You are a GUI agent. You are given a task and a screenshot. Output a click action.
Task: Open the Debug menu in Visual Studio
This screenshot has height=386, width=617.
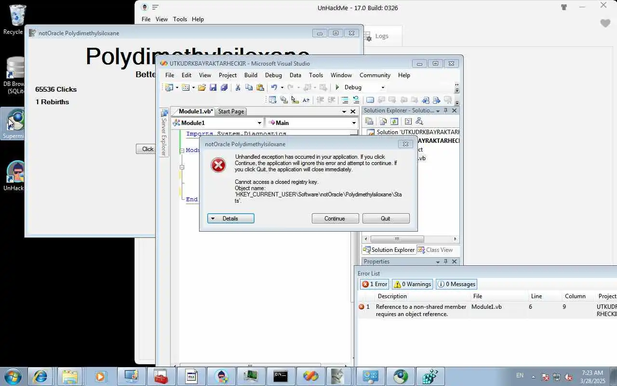click(273, 75)
